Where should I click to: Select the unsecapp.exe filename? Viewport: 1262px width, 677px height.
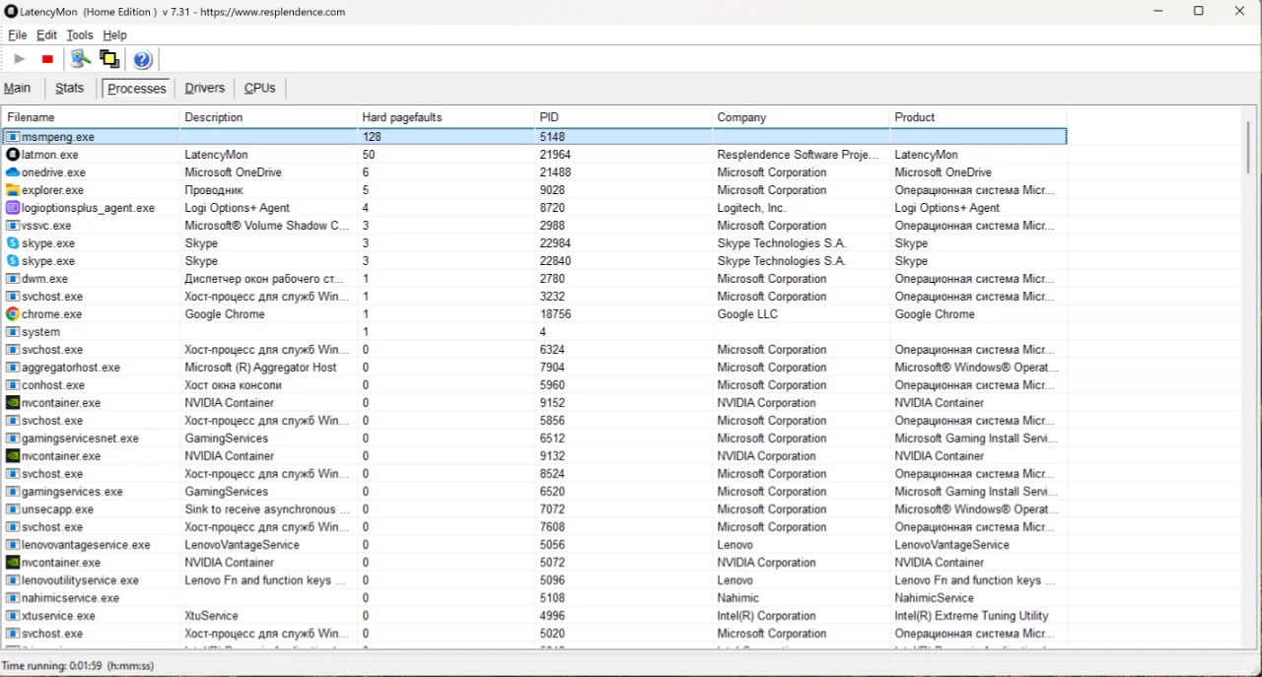tap(58, 509)
